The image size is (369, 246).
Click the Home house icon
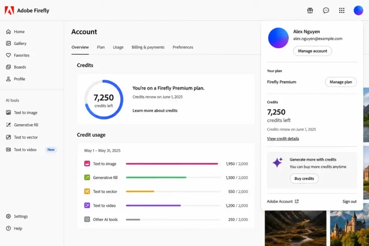click(9, 31)
